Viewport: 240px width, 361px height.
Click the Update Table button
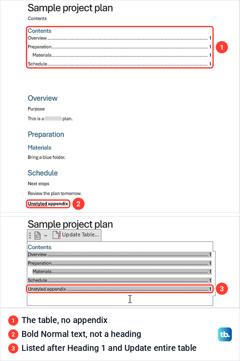point(76,235)
